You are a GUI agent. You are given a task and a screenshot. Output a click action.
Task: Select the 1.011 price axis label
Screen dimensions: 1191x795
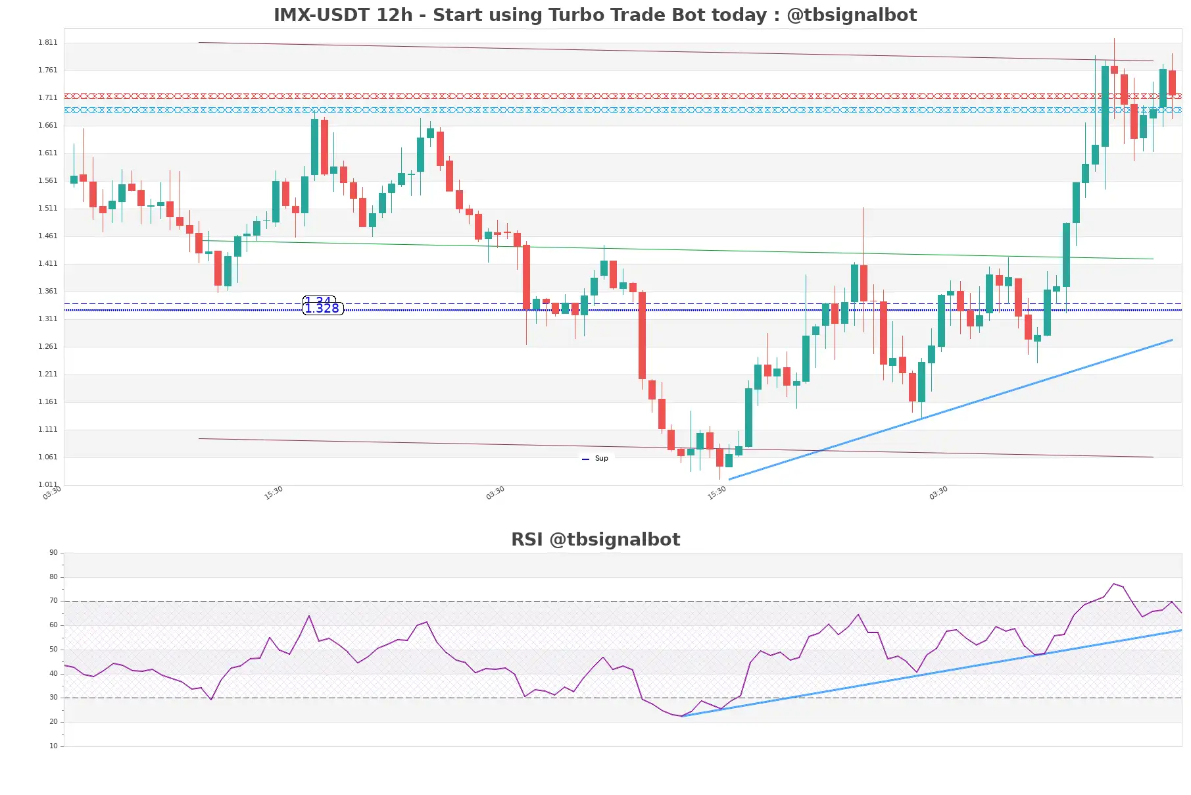coord(47,484)
